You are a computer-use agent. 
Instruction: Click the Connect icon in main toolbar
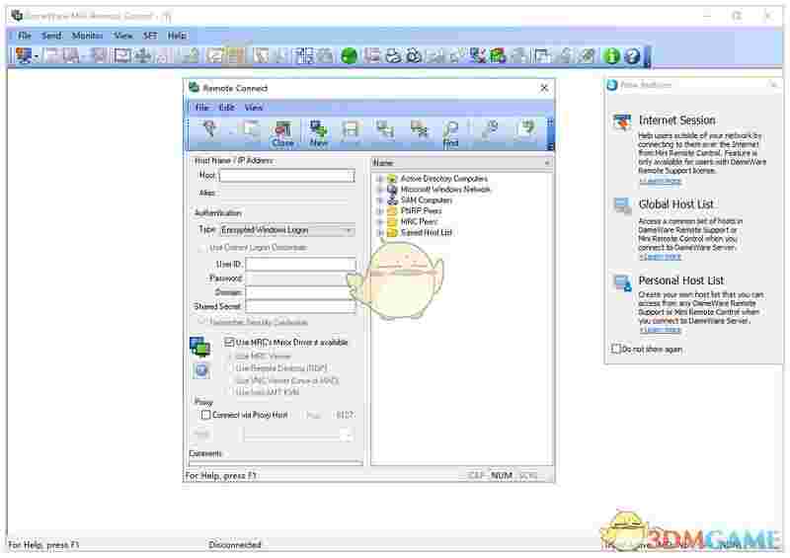click(x=23, y=55)
